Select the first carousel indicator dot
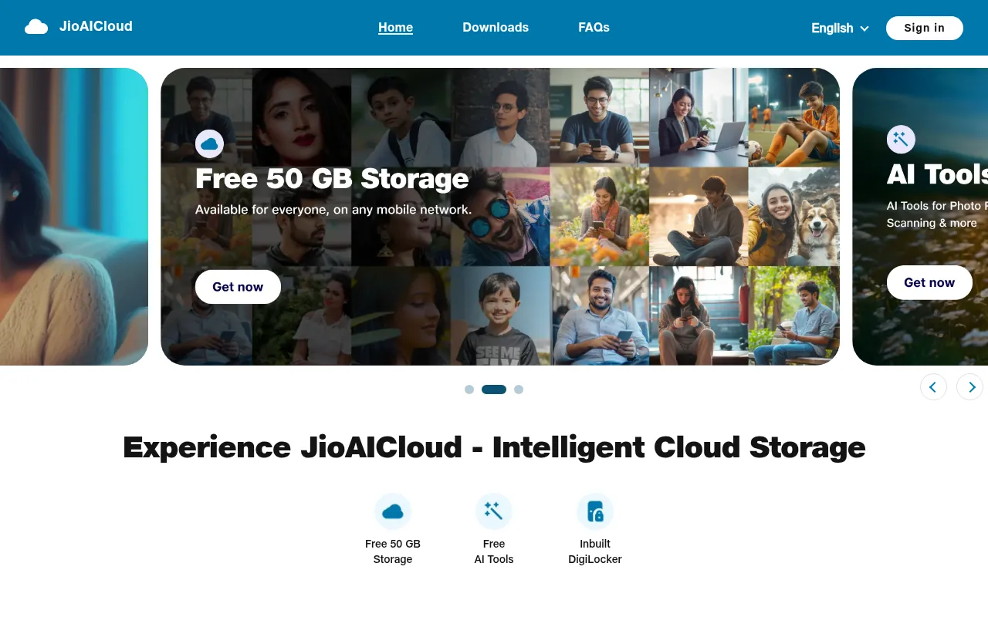 tap(469, 389)
